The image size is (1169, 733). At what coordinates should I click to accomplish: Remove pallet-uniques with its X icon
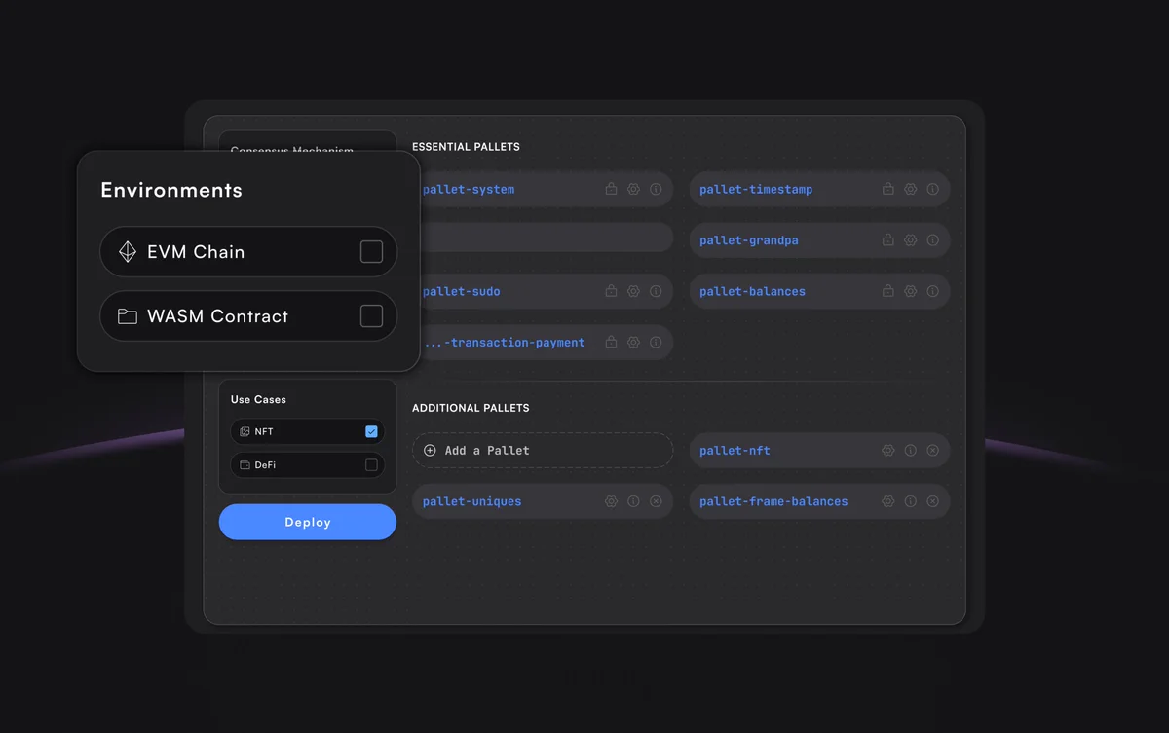(656, 501)
